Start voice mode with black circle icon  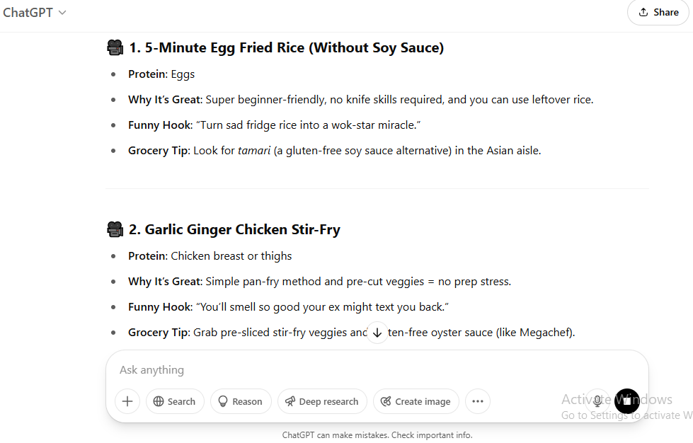coord(627,401)
